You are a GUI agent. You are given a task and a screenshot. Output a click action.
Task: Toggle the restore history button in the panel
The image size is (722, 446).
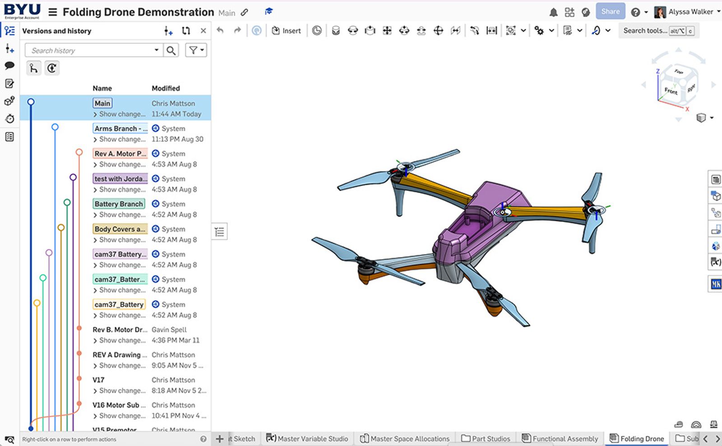[x=52, y=68]
